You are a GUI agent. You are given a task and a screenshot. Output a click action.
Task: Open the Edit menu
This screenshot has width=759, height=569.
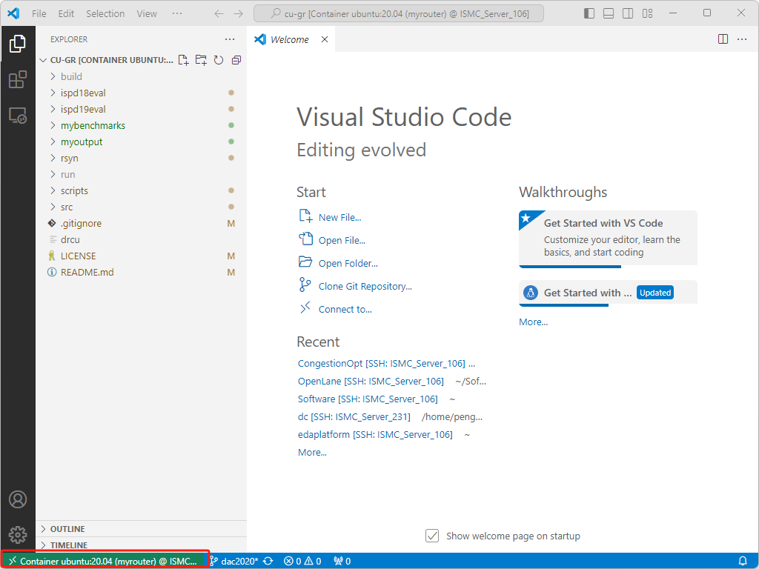tap(66, 13)
